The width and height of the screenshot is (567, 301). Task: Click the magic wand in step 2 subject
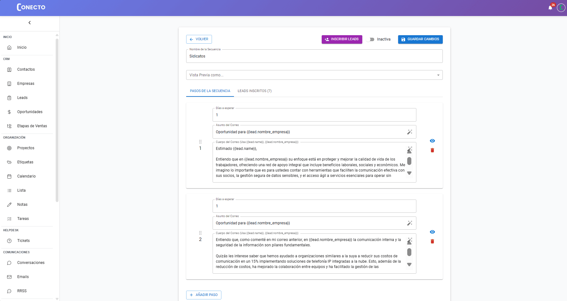coord(409,223)
